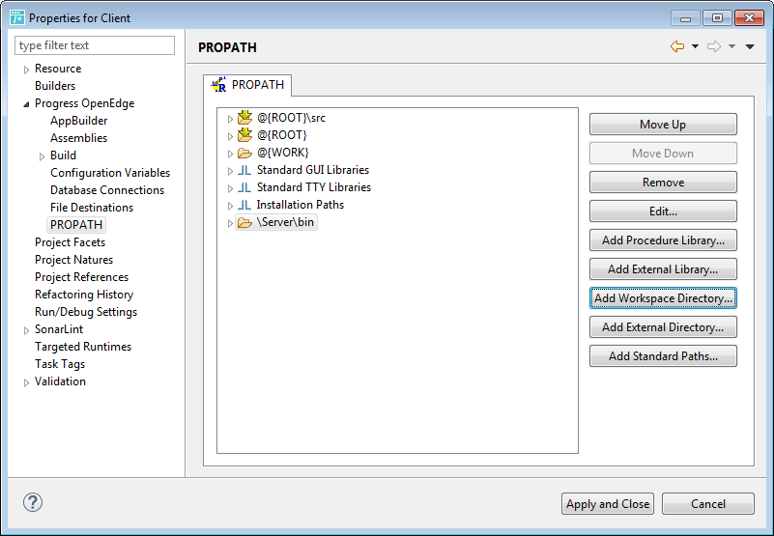Click the Move Up button
Screen dimensions: 774x536
663,125
